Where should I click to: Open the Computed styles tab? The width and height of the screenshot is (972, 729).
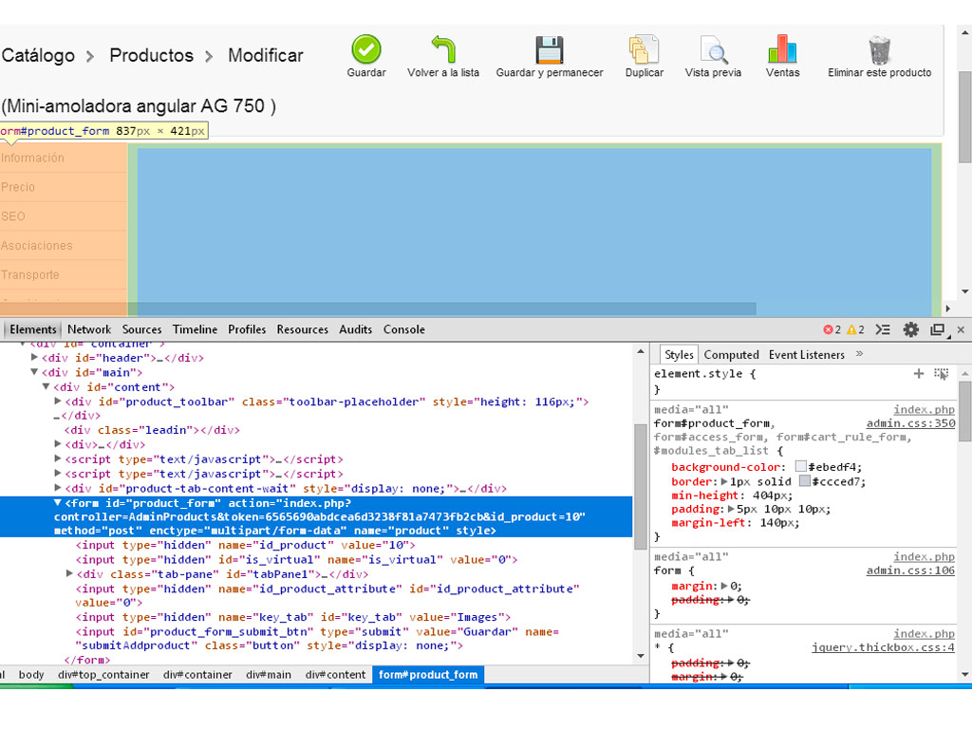(x=731, y=355)
